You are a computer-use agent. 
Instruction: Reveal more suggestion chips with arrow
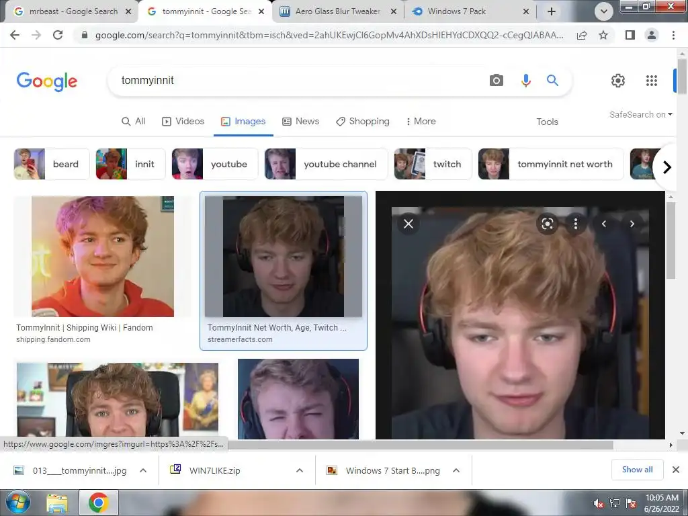point(666,167)
